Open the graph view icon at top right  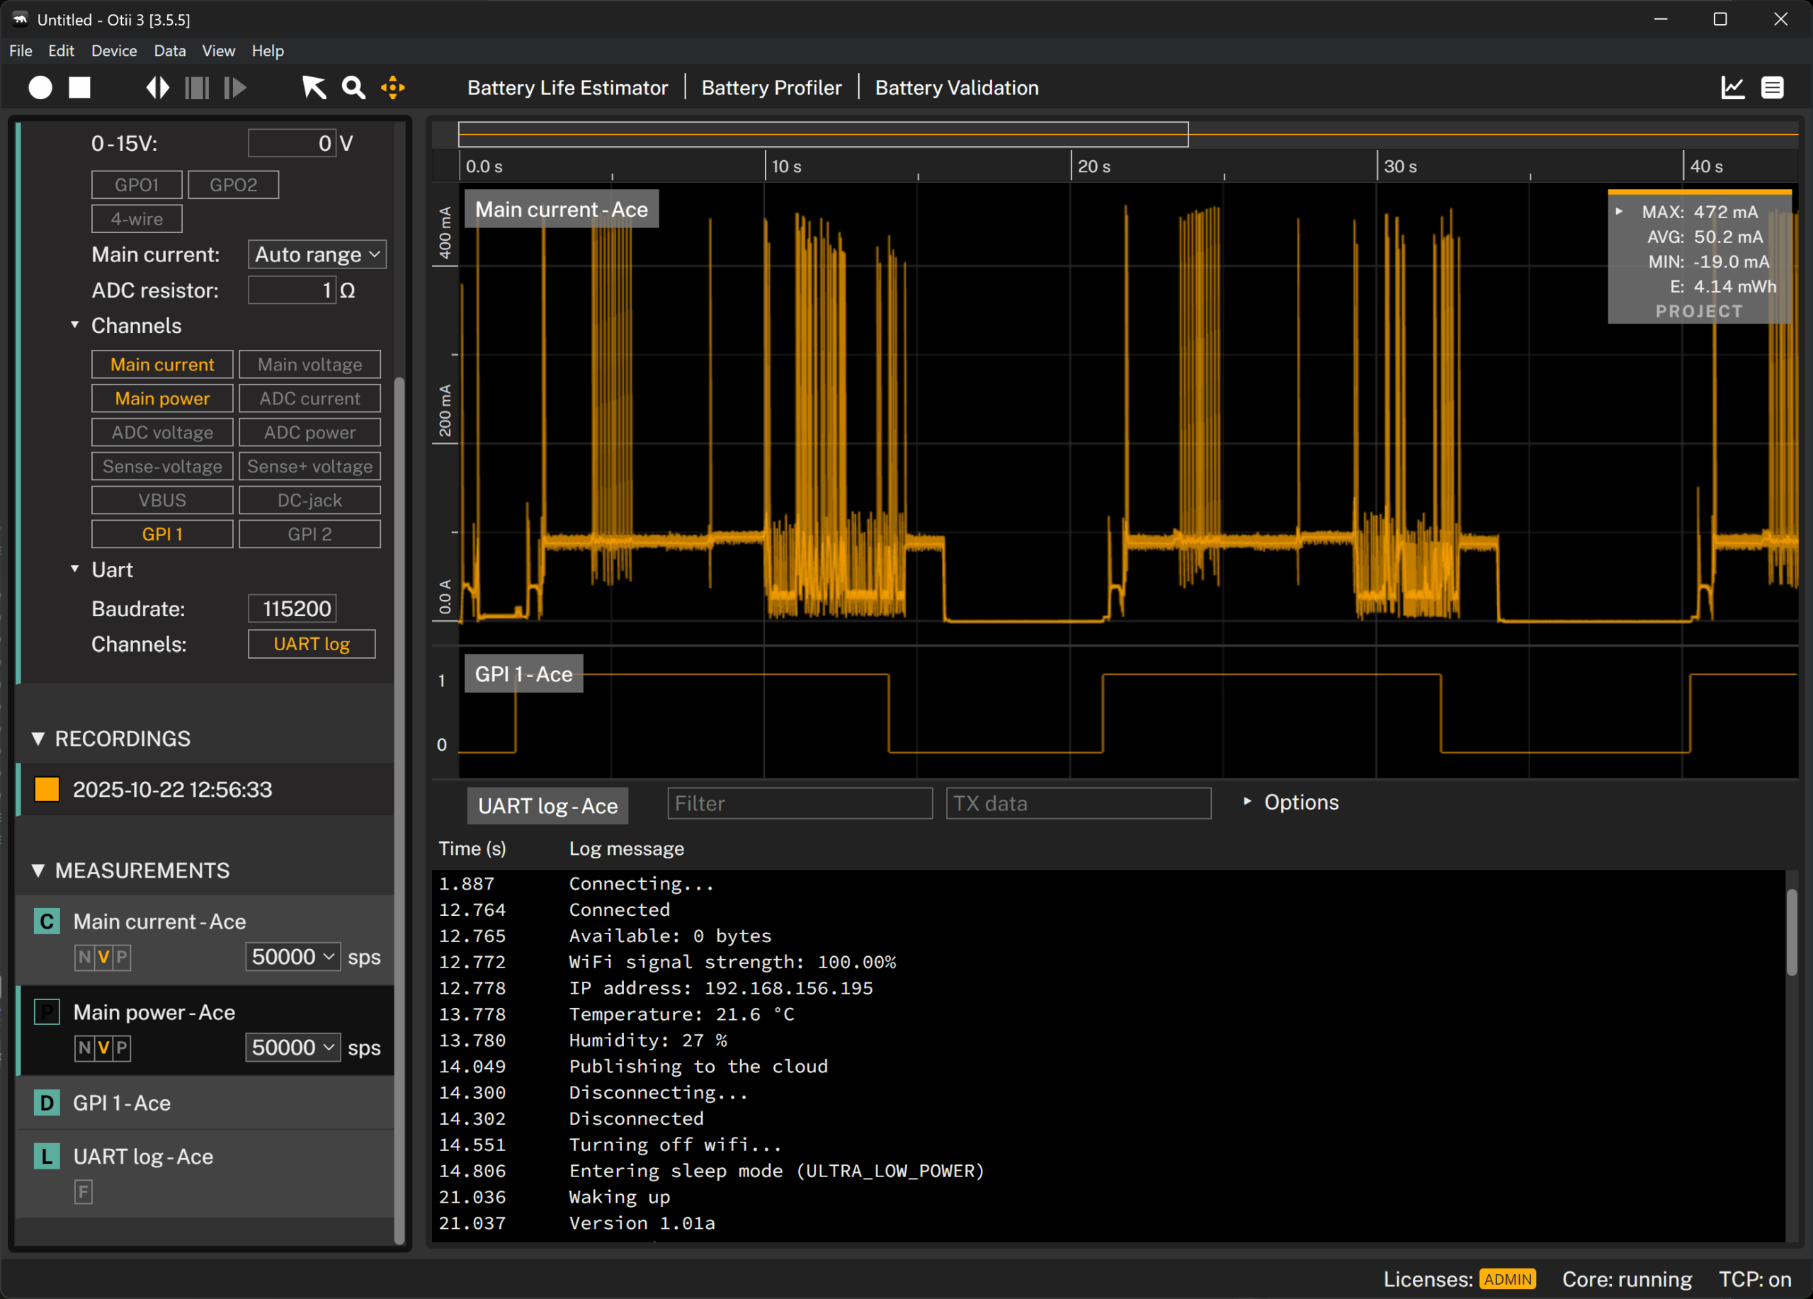tap(1732, 87)
